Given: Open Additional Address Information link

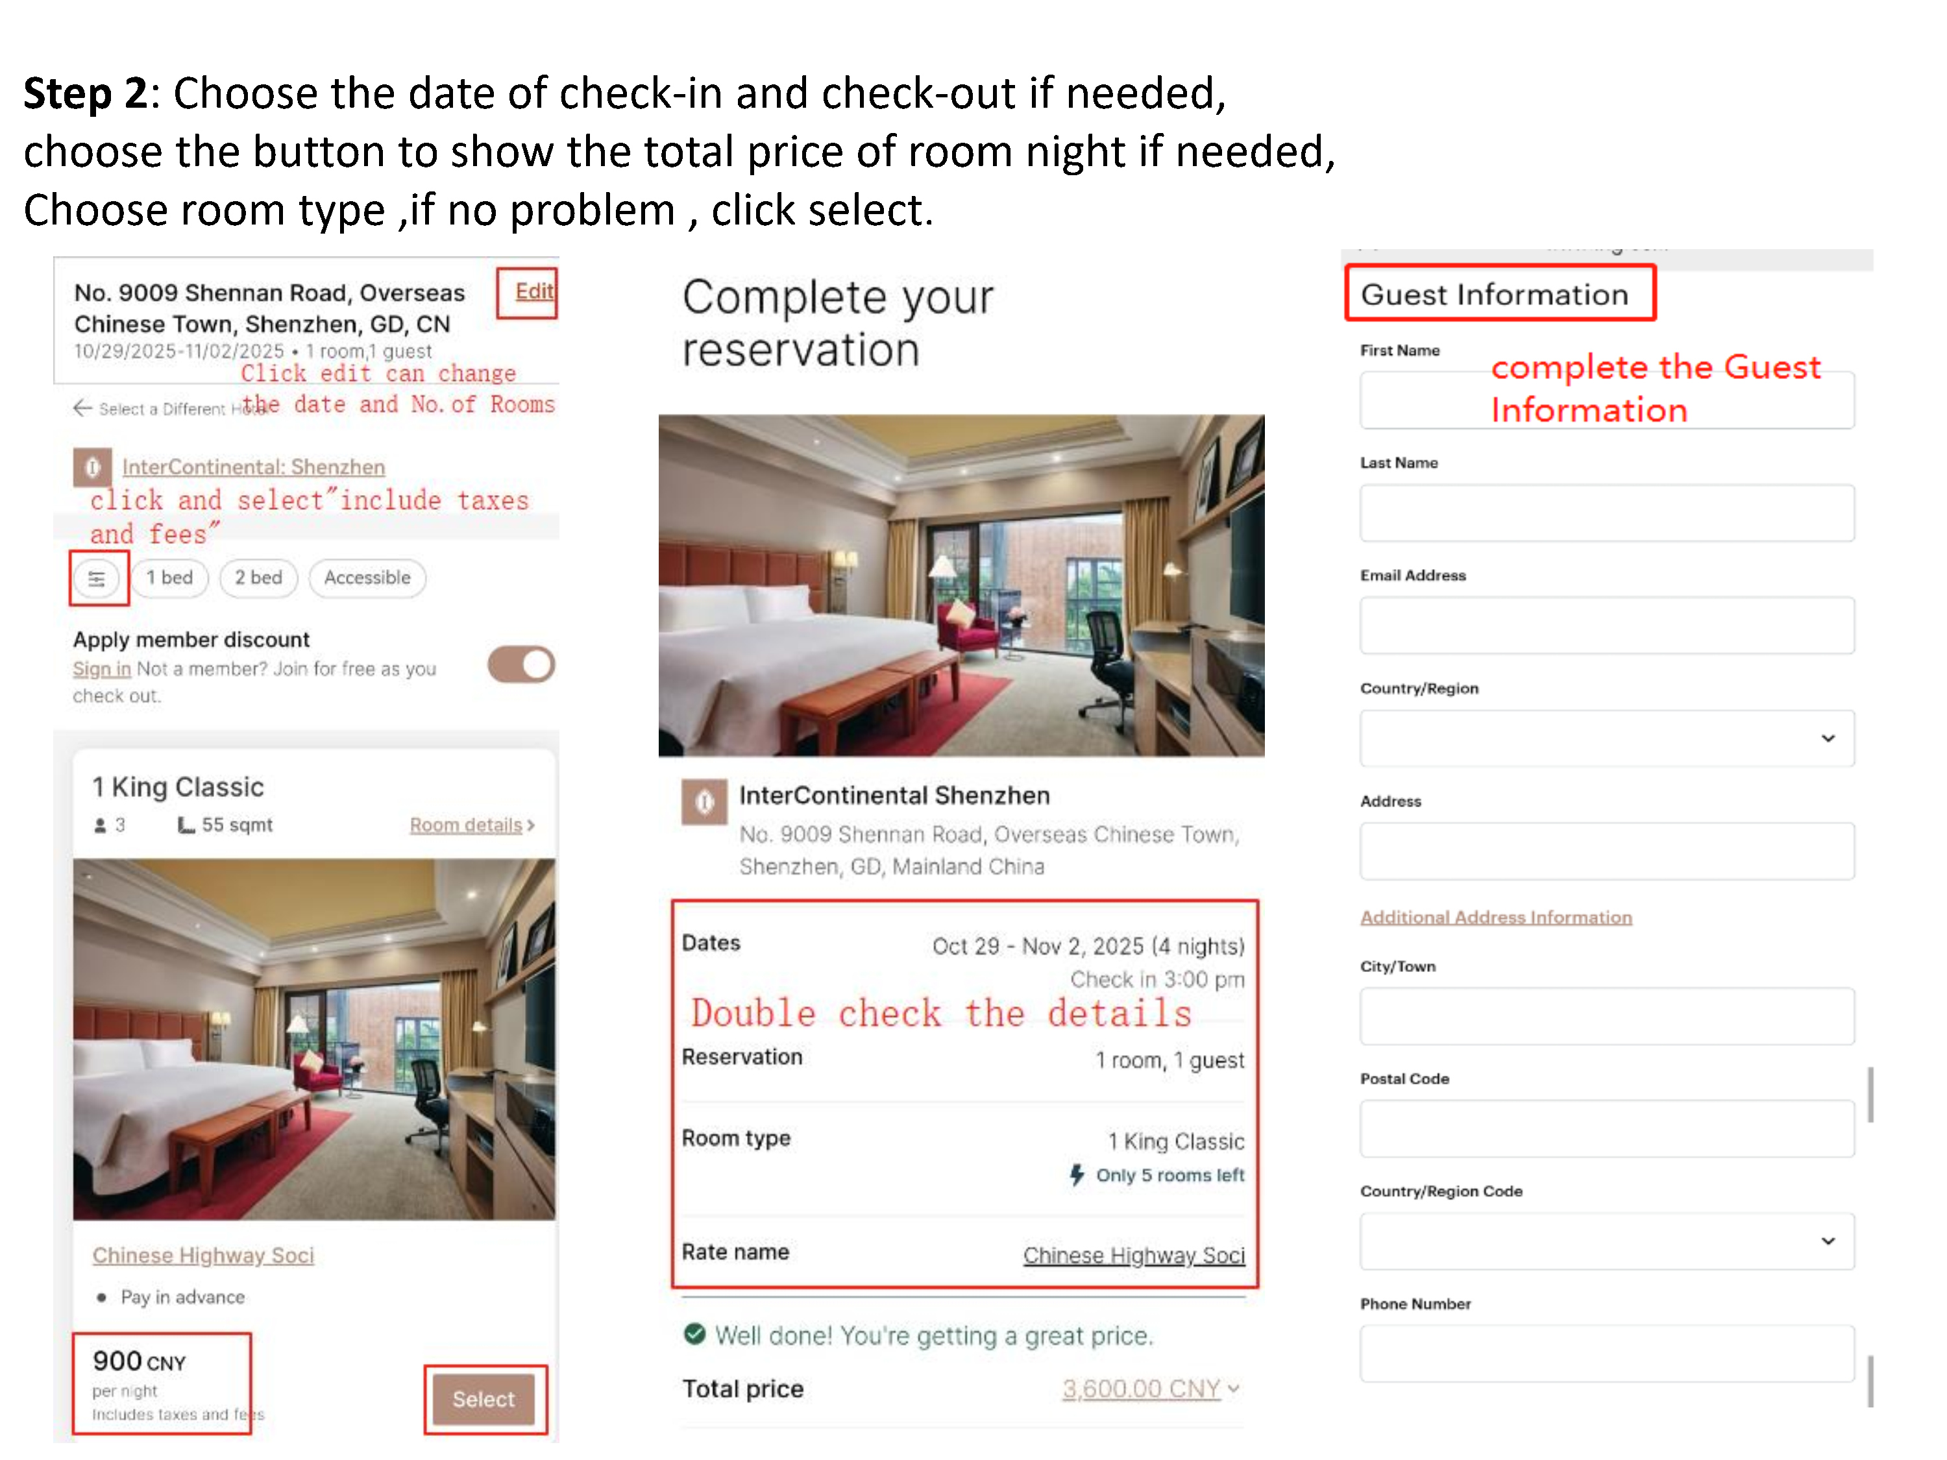Looking at the screenshot, I should pyautogui.click(x=1495, y=917).
